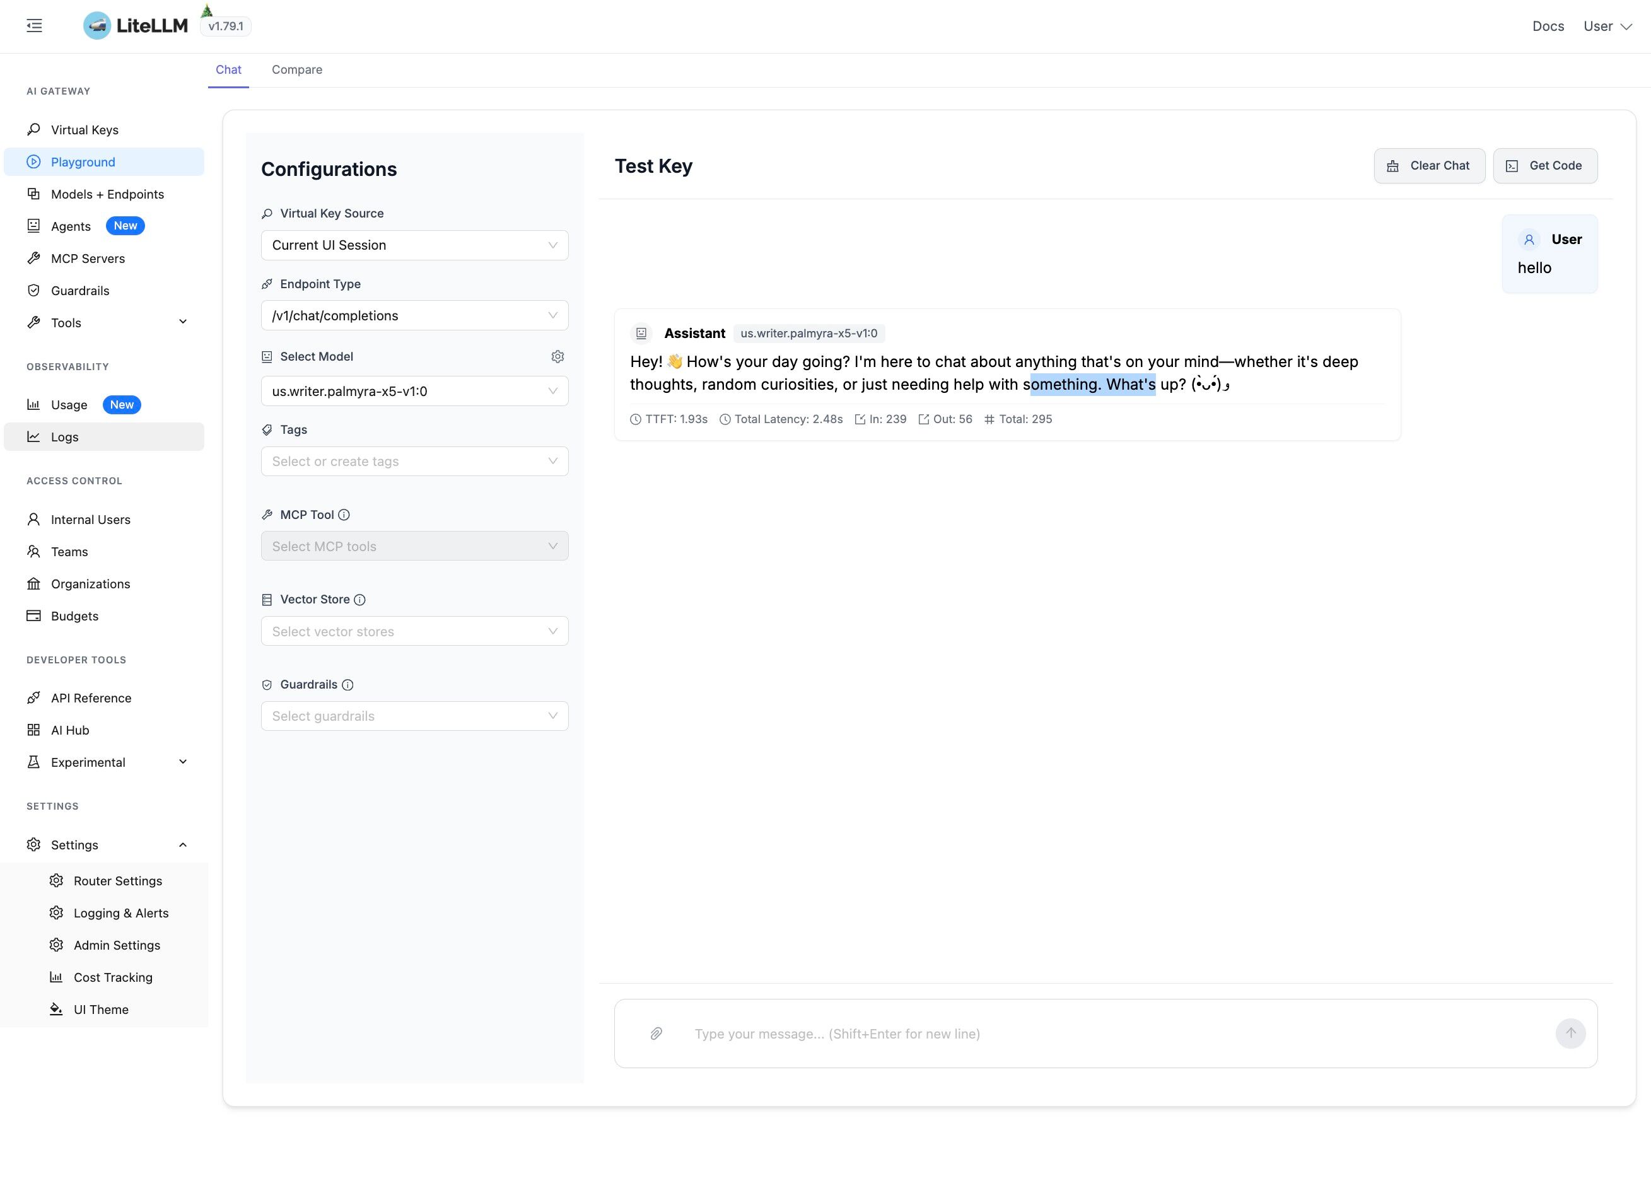Click the Get Code button
The width and height of the screenshot is (1651, 1188).
1544,166
